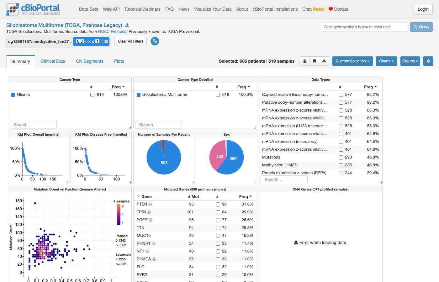Viewport: 439px width, 282px height.
Task: Click the filter icon in Gene column header
Action: (x=138, y=197)
